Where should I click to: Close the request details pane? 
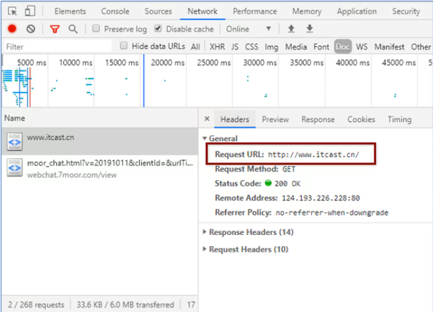[207, 119]
